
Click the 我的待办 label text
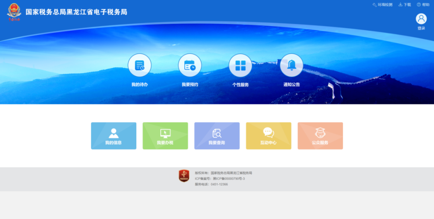139,85
